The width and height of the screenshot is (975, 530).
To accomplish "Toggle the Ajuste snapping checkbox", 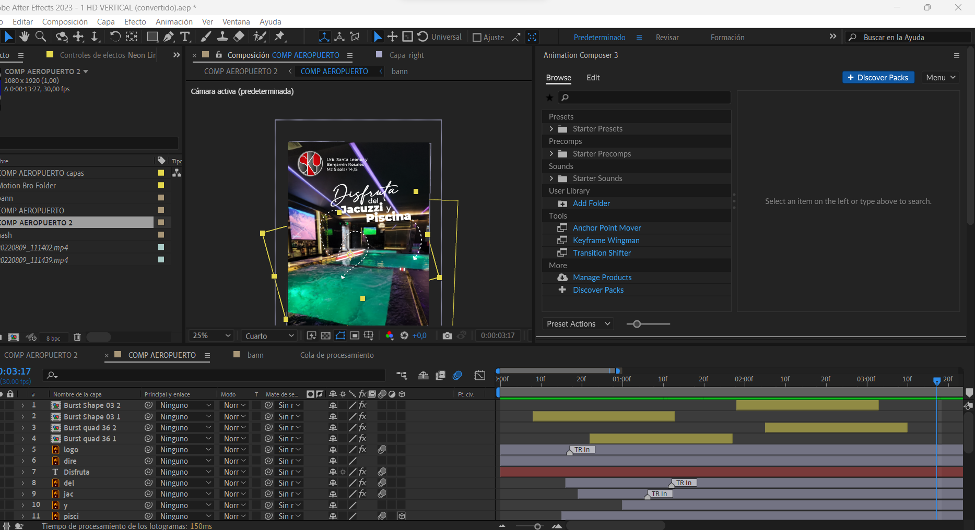I will click(x=477, y=38).
